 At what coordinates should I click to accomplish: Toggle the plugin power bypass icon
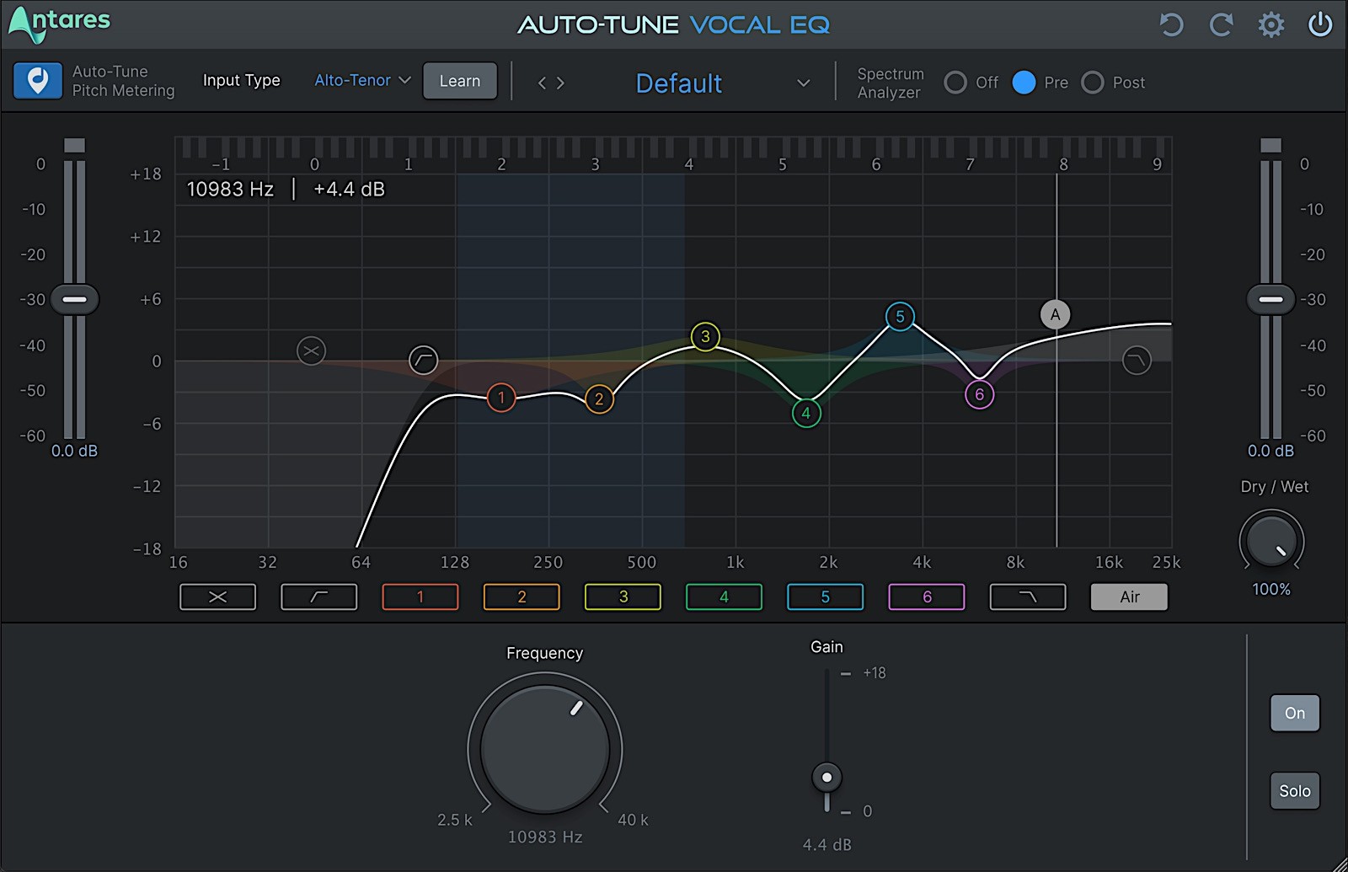1319,24
